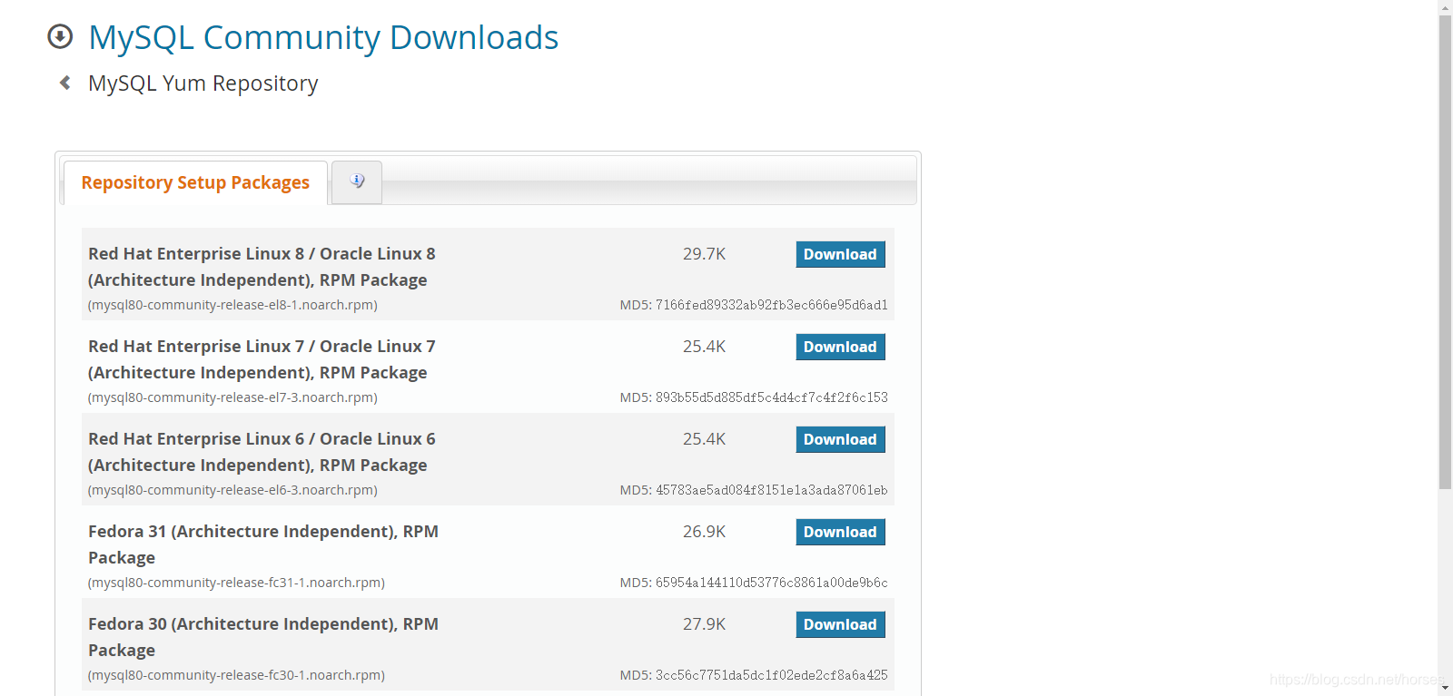
Task: Click the page's vertical scrollbar thumb
Action: coord(1445,252)
